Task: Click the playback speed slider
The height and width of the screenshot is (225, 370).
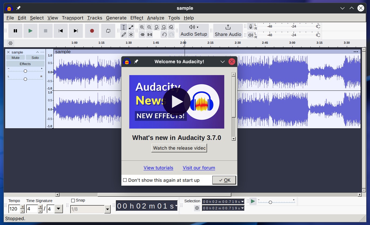Action: tap(276, 202)
